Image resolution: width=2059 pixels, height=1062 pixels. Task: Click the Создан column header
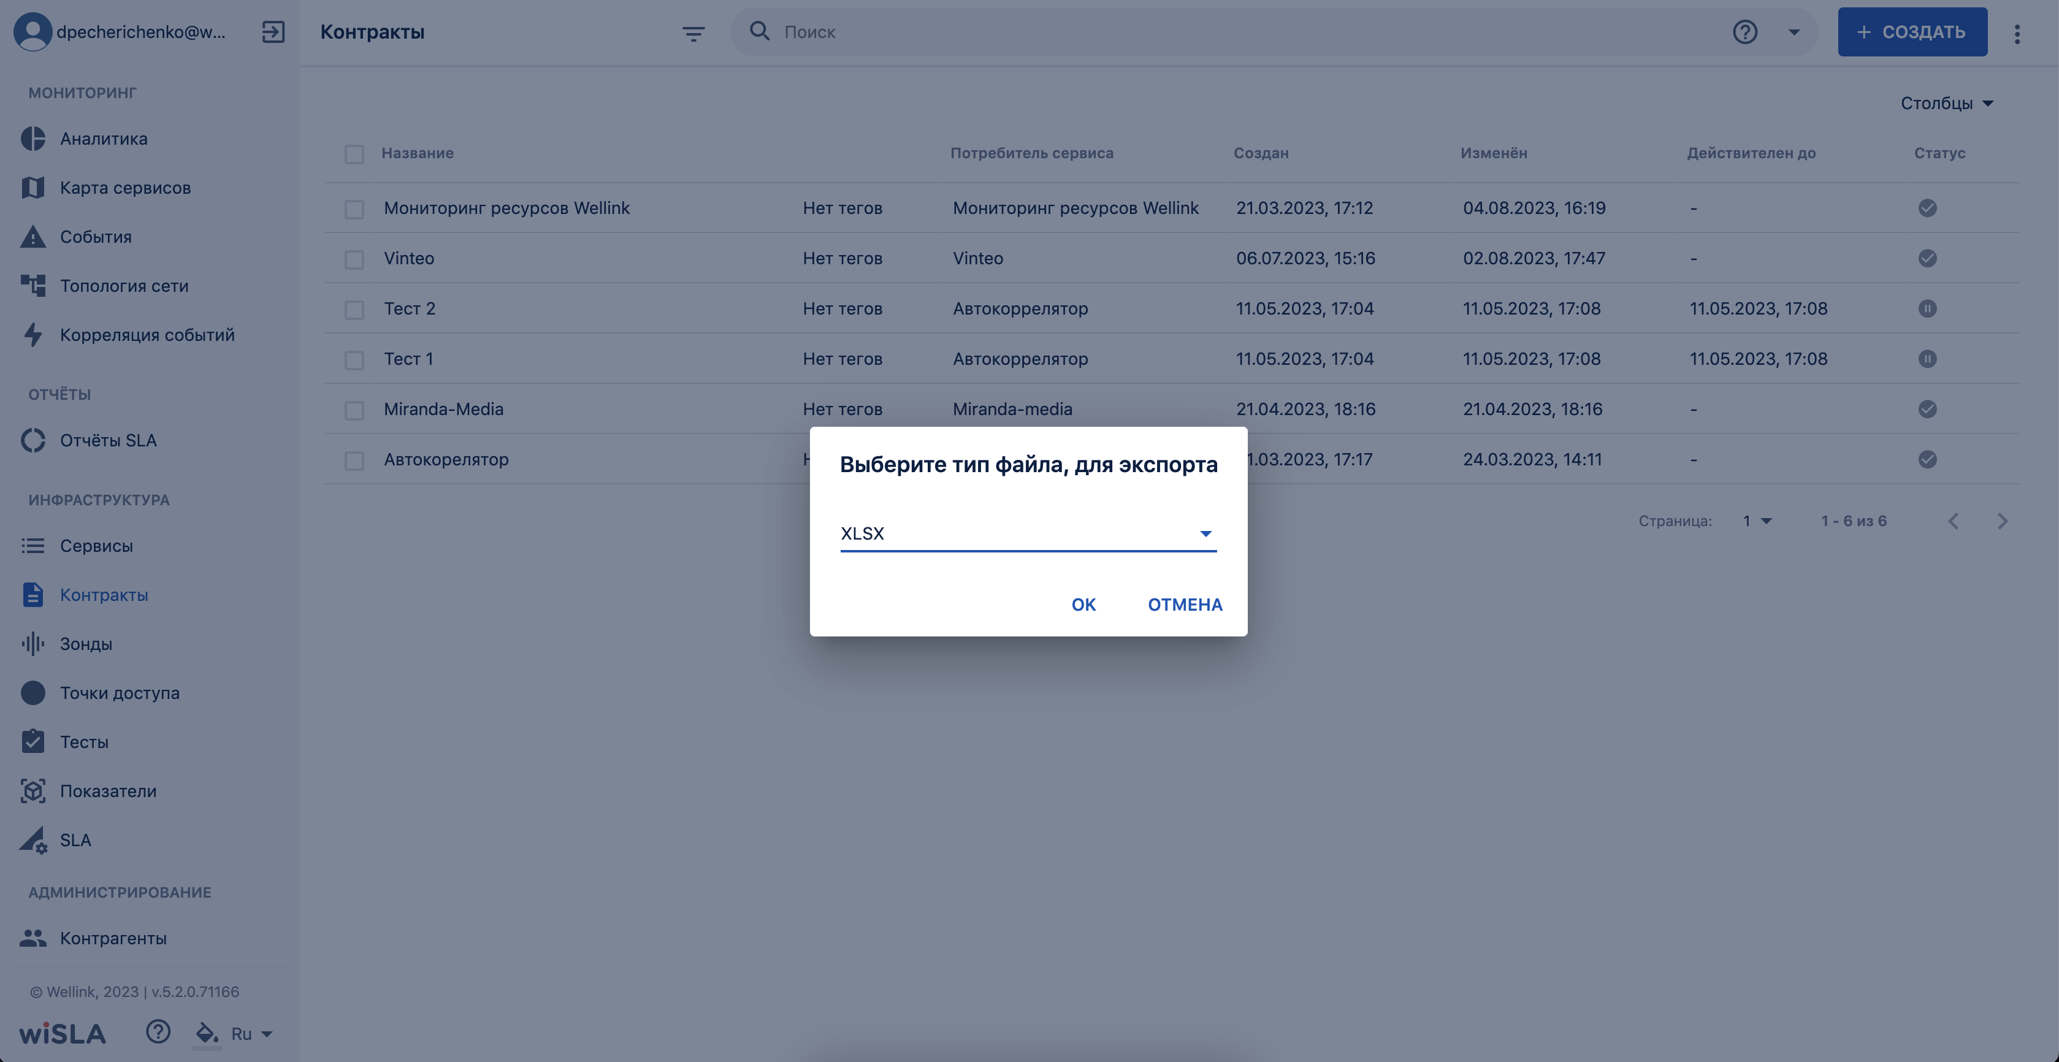point(1261,153)
